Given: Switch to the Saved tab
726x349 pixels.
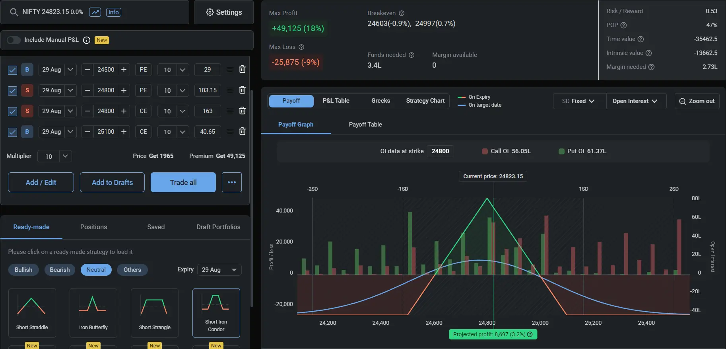Looking at the screenshot, I should tap(156, 227).
